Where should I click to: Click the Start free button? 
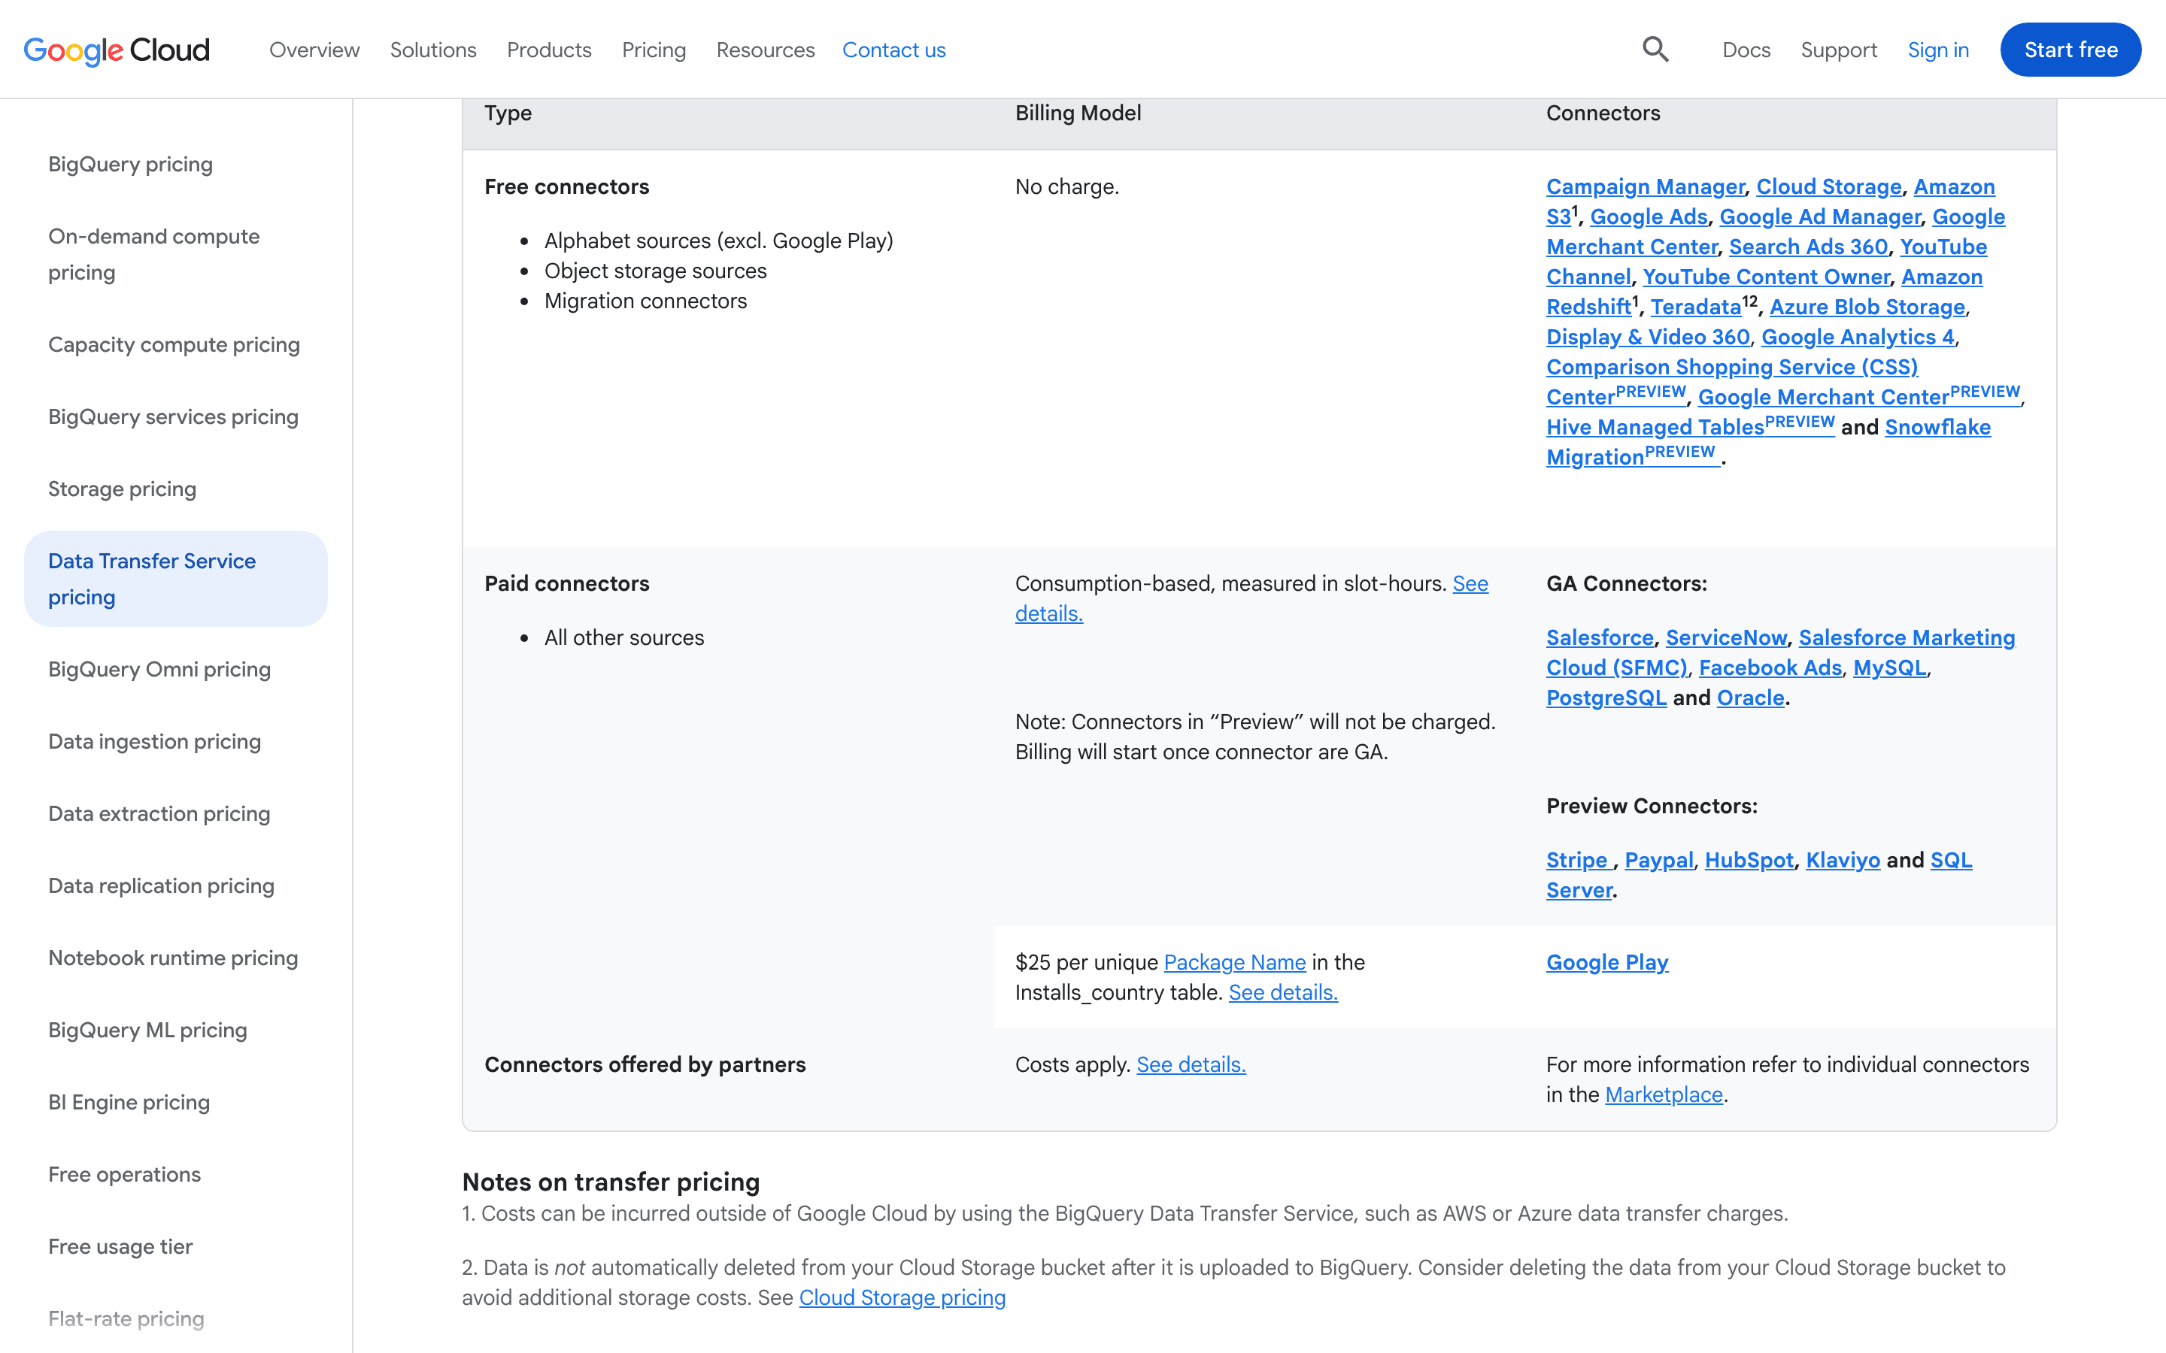[2070, 50]
